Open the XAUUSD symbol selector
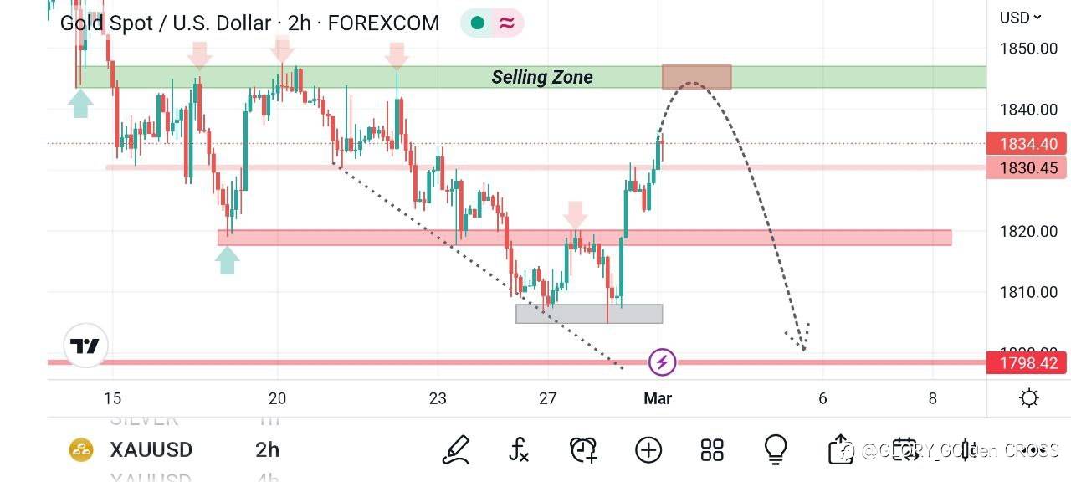This screenshot has width=1071, height=482. pyautogui.click(x=151, y=449)
